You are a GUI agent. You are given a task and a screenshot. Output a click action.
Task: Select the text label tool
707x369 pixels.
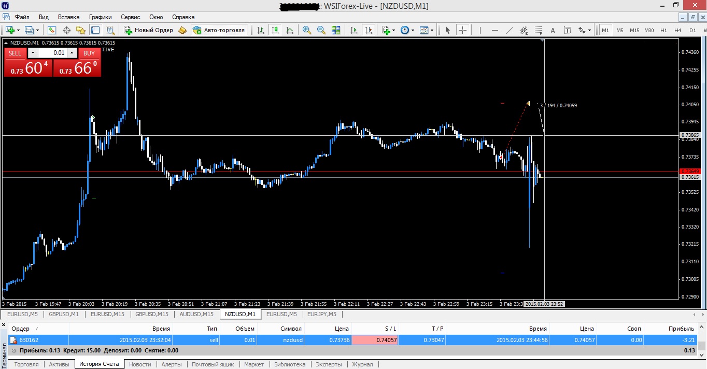pyautogui.click(x=567, y=30)
